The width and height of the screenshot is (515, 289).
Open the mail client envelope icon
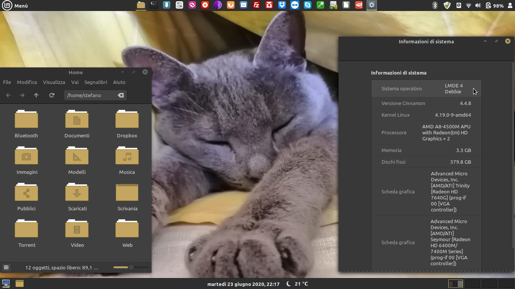(243, 5)
